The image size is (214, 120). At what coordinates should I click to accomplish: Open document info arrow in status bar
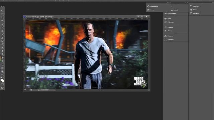click(55, 90)
